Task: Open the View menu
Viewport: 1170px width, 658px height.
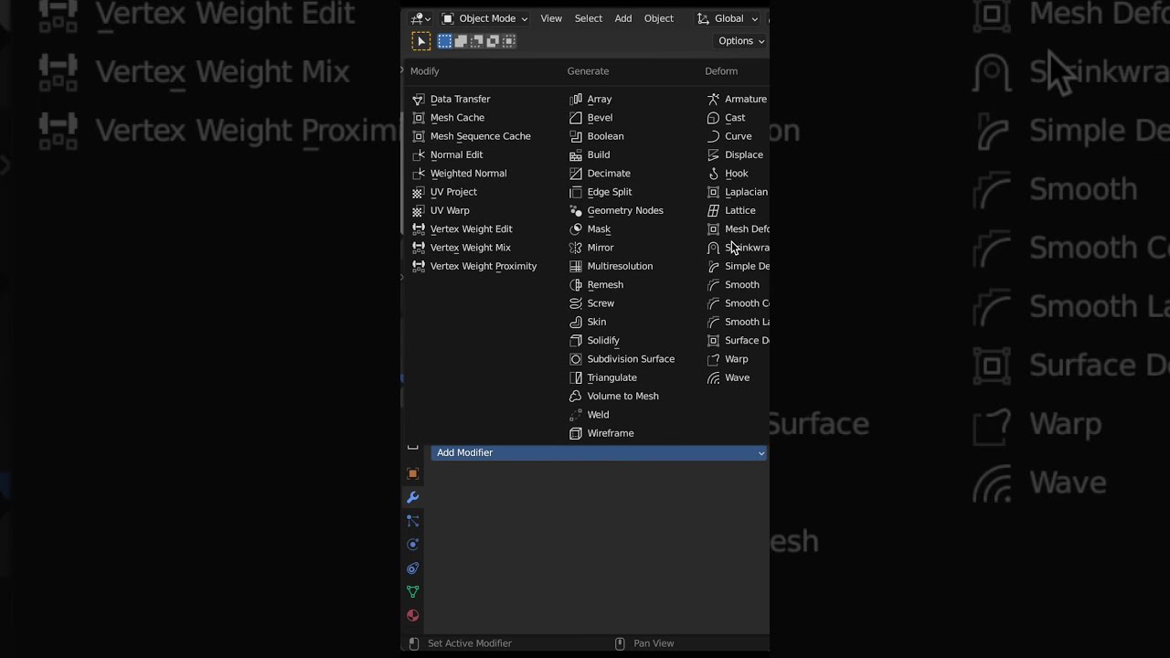Action: tap(551, 18)
